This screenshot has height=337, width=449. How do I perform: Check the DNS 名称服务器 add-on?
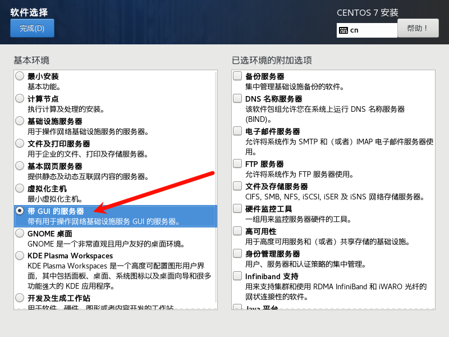tap(237, 98)
